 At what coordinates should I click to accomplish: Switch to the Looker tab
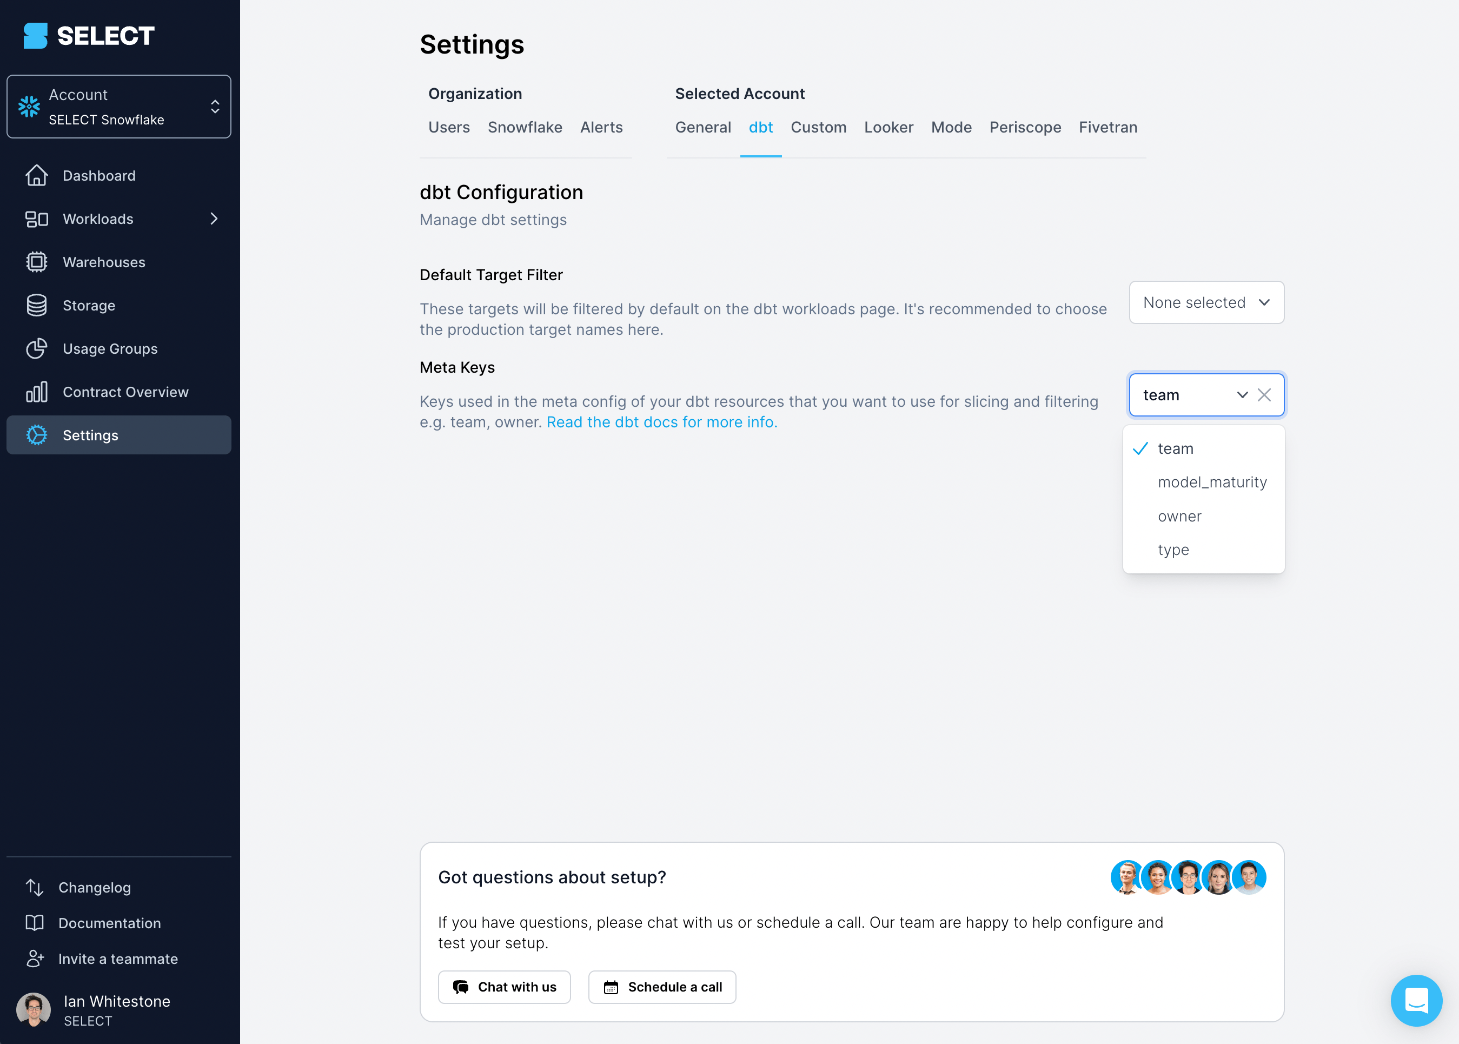[888, 127]
